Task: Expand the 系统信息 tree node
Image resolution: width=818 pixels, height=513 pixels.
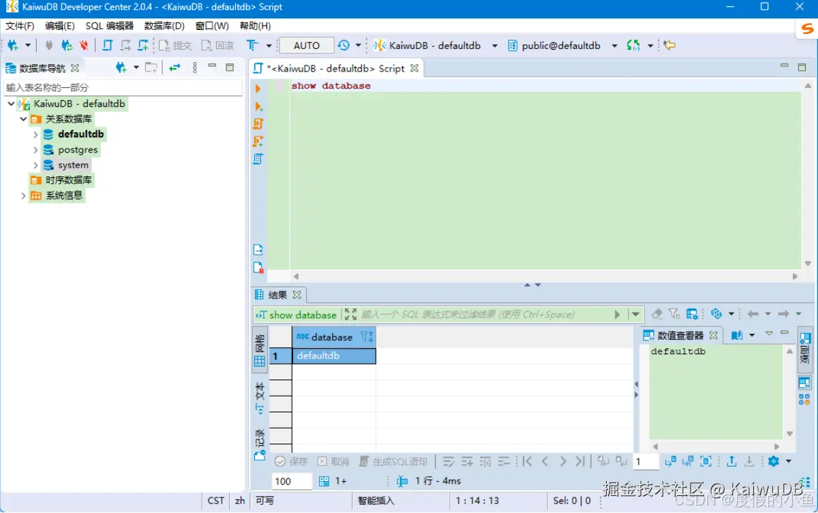Action: (24, 196)
